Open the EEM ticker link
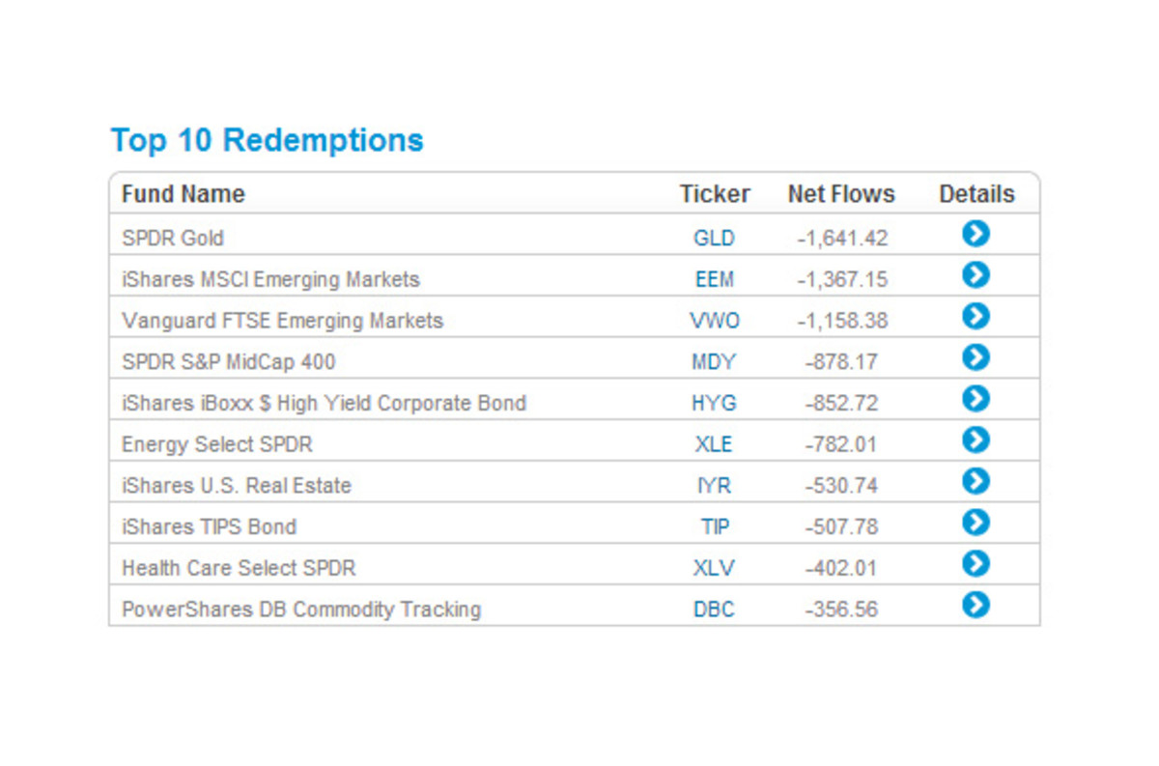This screenshot has width=1159, height=766. [714, 279]
